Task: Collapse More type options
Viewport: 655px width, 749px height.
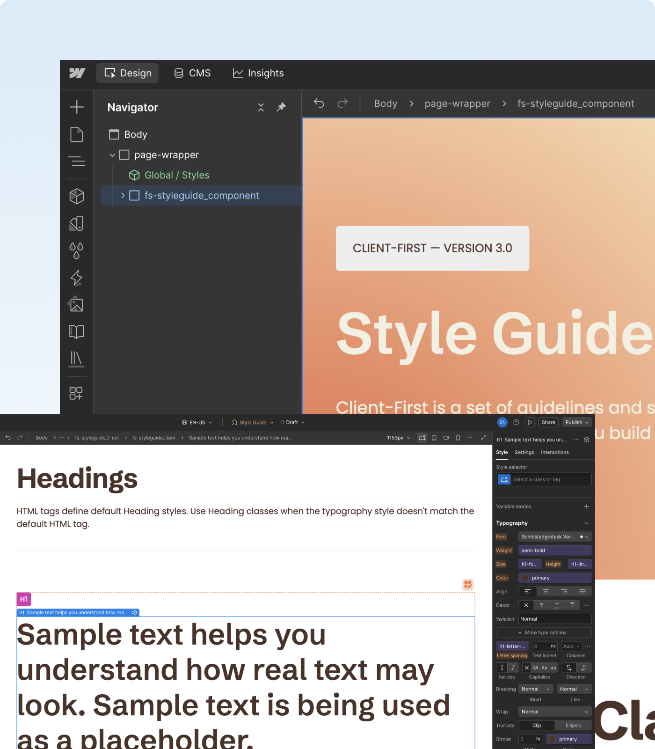Action: point(544,632)
